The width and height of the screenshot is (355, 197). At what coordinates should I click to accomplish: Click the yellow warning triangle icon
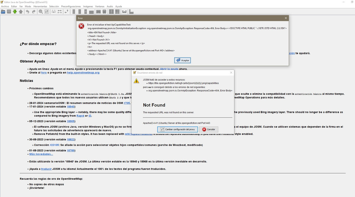point(136,81)
